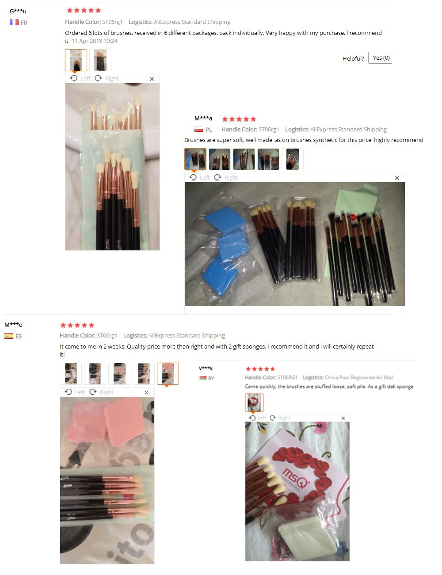Click first thumbnail in G***u's review

(x=76, y=60)
